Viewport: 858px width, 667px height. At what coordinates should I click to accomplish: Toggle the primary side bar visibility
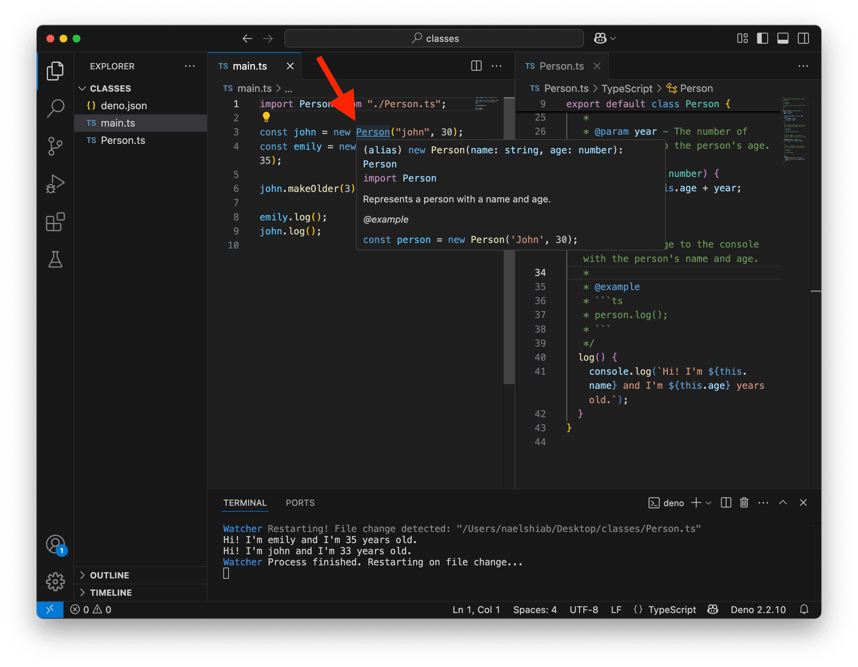(x=763, y=38)
